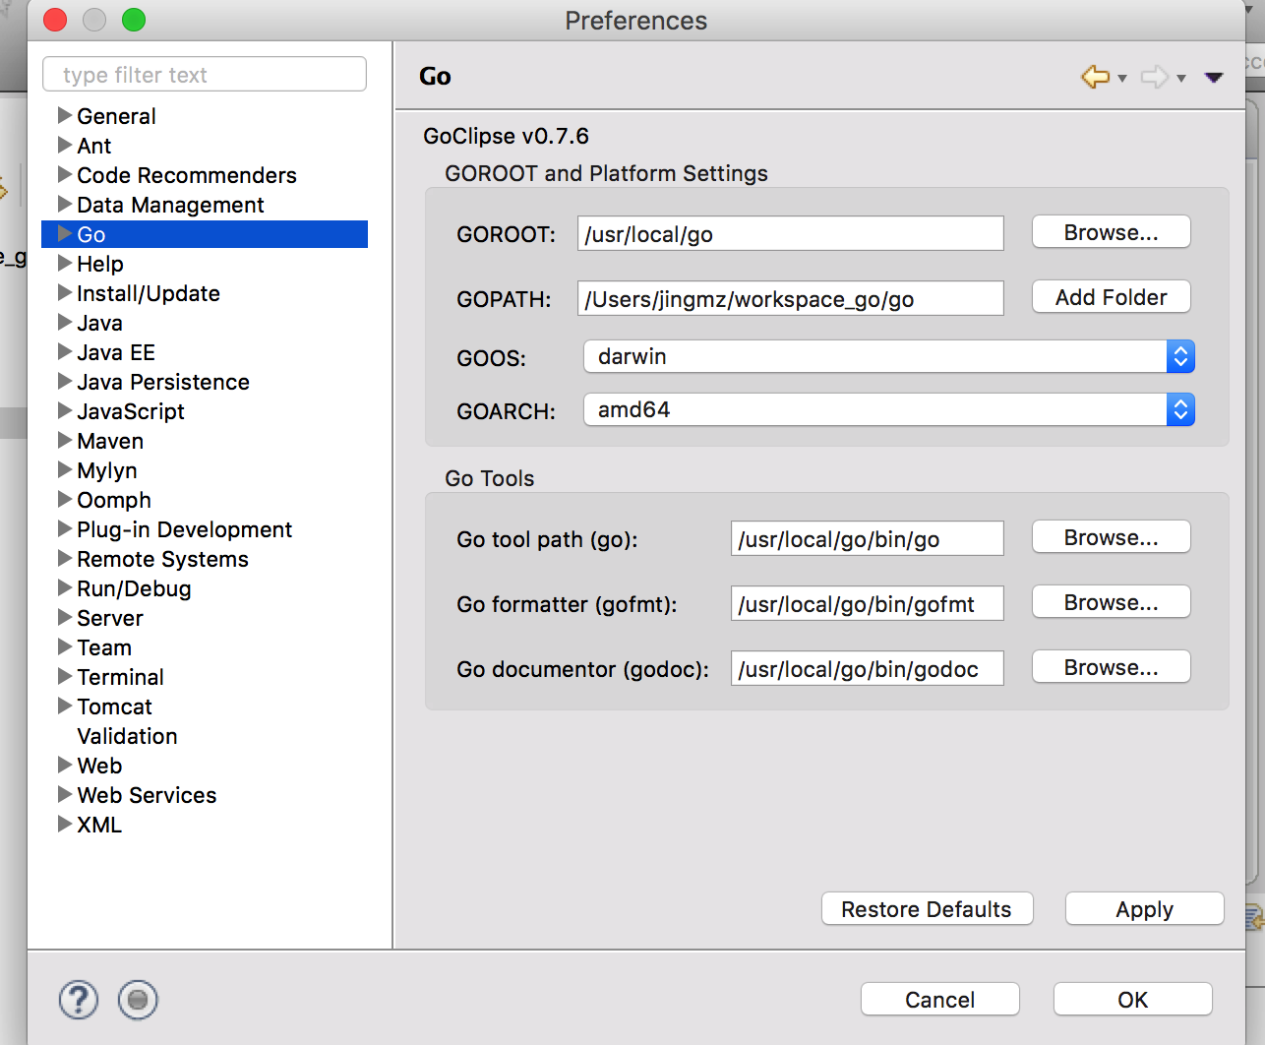Select Java EE in the tree
The height and width of the screenshot is (1045, 1265).
coord(116,352)
